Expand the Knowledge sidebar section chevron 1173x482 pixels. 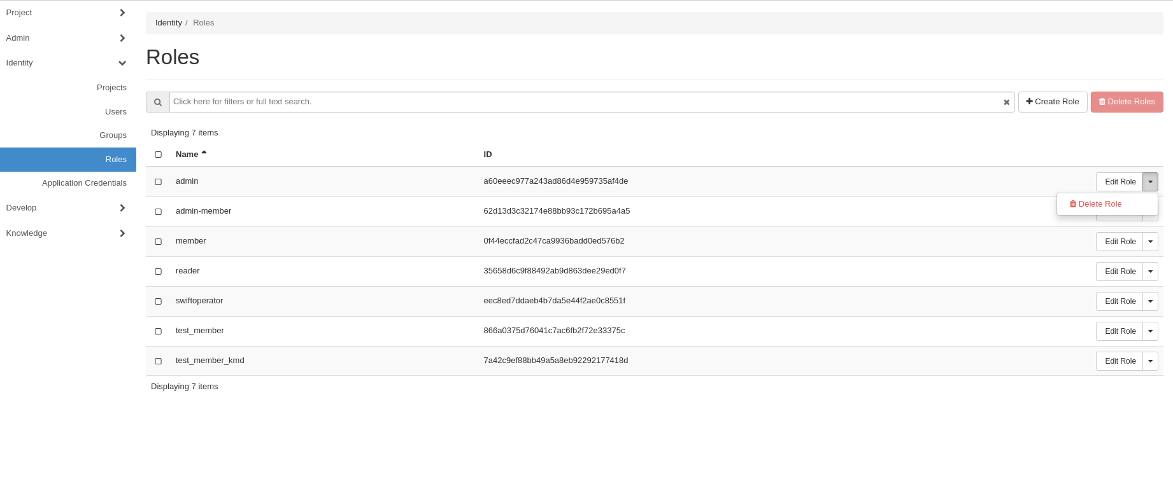(x=122, y=233)
